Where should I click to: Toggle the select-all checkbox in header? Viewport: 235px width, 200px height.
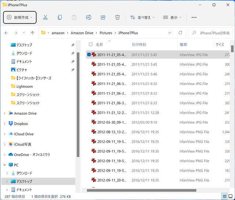(91, 45)
